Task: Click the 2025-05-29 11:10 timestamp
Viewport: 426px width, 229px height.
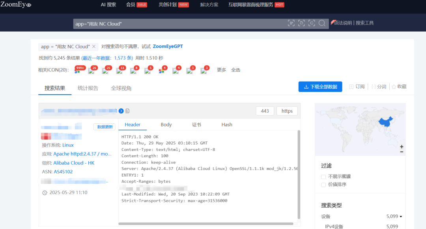Action: pyautogui.click(x=68, y=193)
